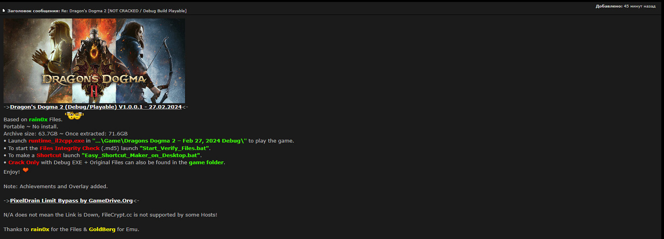Click the red runtime_il2cpp.exe text
Image resolution: width=664 pixels, height=239 pixels.
point(56,141)
